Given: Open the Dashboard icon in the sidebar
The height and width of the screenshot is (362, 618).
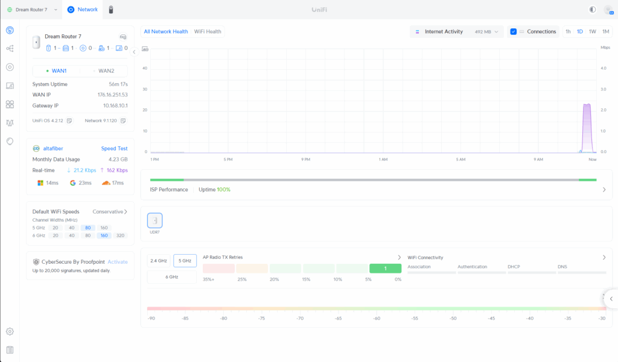Looking at the screenshot, I should click(x=10, y=30).
